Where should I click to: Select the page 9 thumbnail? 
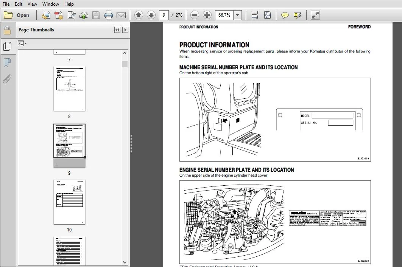(x=69, y=146)
